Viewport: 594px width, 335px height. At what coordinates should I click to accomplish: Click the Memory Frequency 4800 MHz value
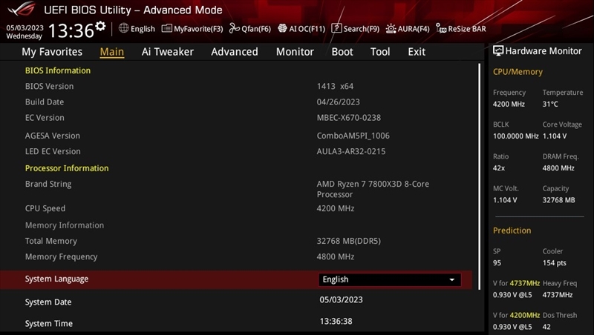coord(336,256)
